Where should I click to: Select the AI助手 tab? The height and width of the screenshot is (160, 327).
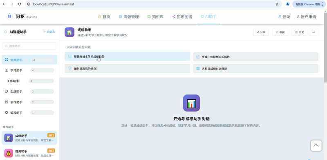(x=208, y=17)
